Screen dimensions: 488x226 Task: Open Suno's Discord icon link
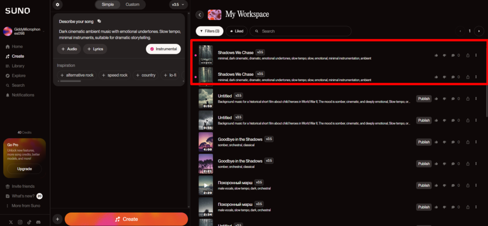pos(38,222)
